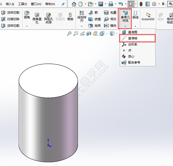Expand the Undo dropdown arrow
The height and width of the screenshot is (166, 173).
(126, 4)
